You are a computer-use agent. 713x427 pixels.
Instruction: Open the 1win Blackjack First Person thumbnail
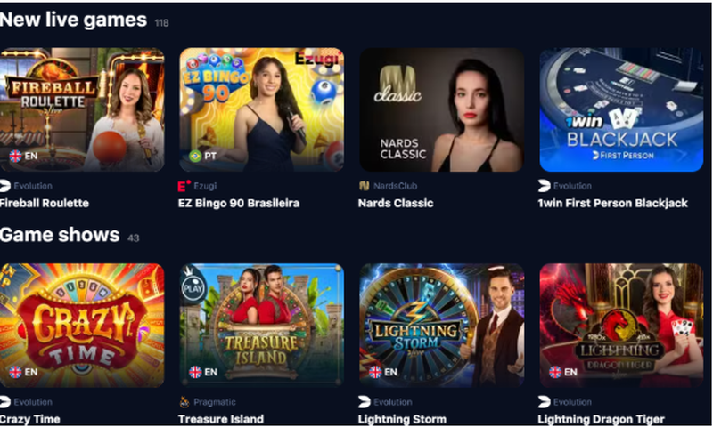pyautogui.click(x=621, y=109)
